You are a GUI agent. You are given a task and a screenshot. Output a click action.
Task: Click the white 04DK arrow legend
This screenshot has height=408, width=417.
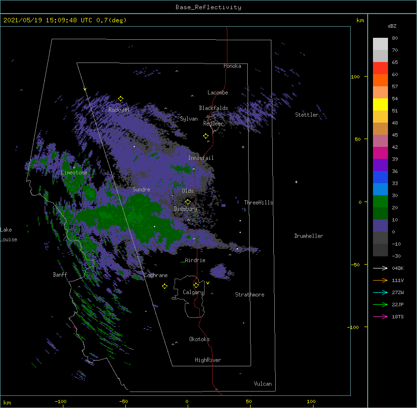(x=380, y=268)
